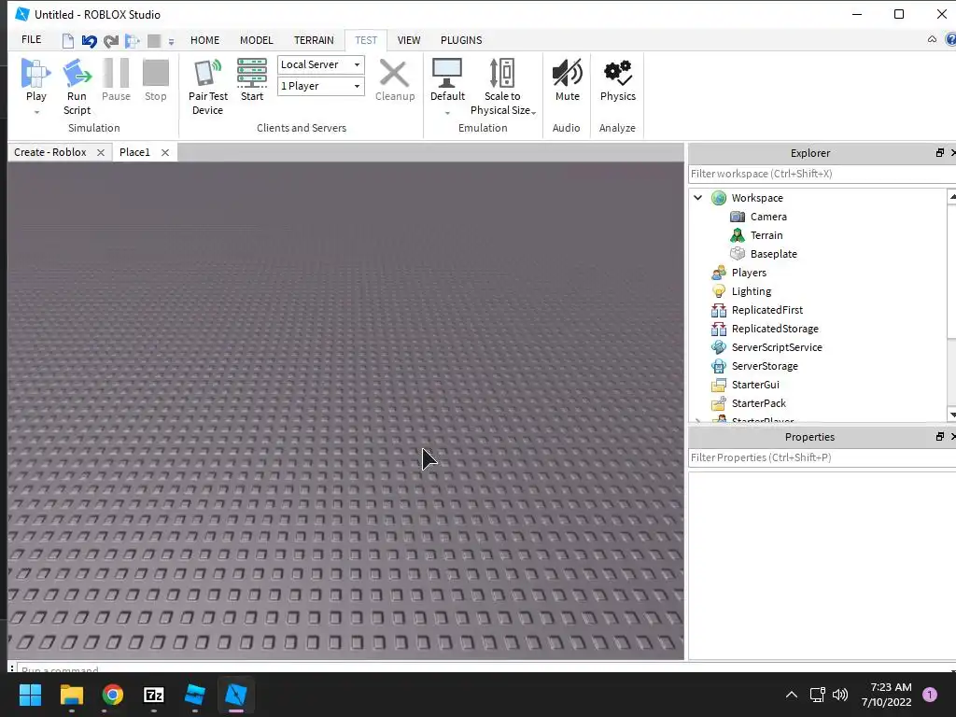Open the Roblox Player taskbar icon
Image resolution: width=956 pixels, height=717 pixels.
click(x=194, y=695)
